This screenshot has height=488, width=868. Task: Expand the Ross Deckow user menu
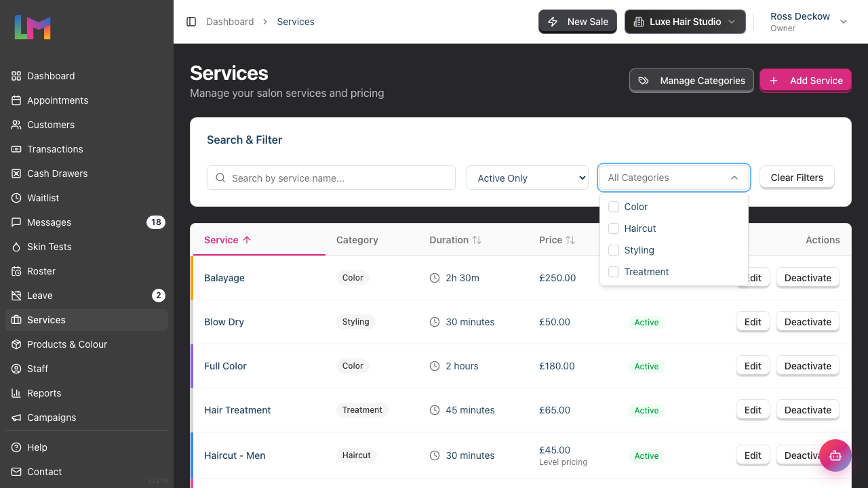tap(810, 22)
